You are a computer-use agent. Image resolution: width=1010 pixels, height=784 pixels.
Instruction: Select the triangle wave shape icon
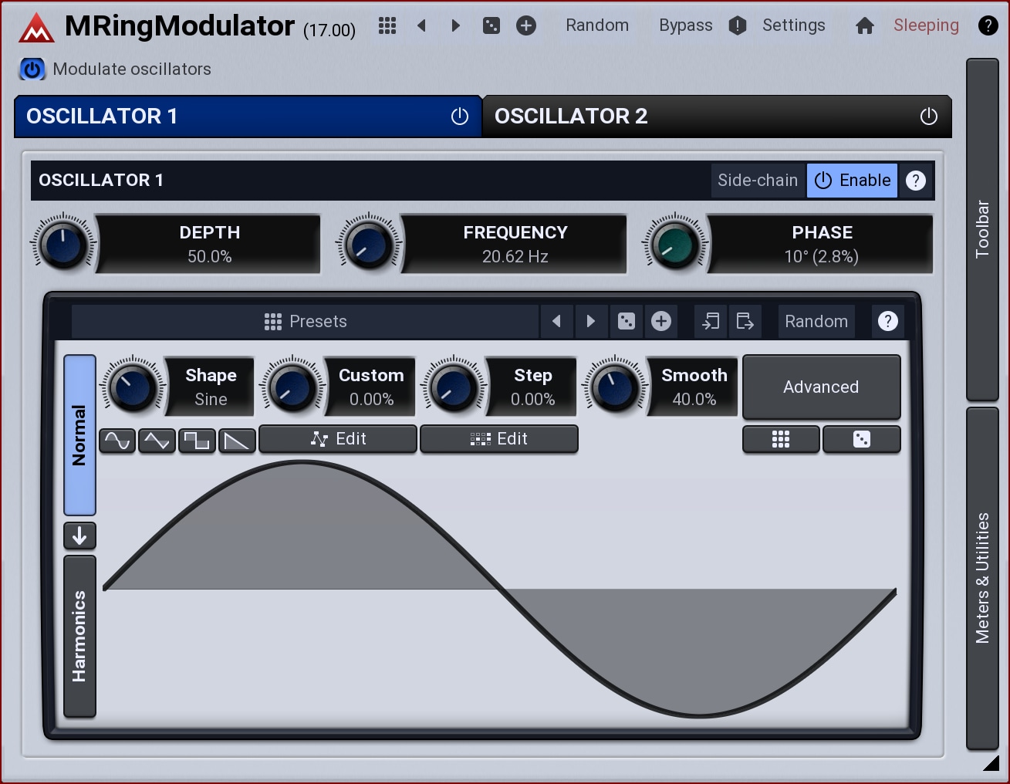coord(157,441)
